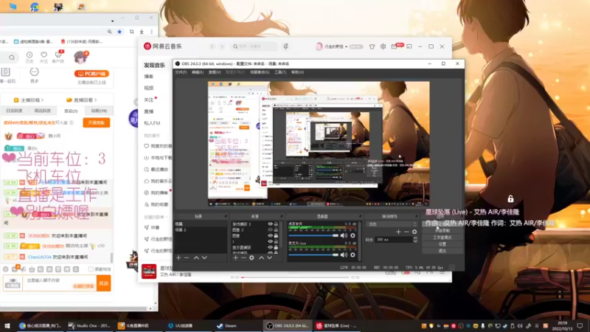Click 关注 heart icon on live page

(44, 55)
